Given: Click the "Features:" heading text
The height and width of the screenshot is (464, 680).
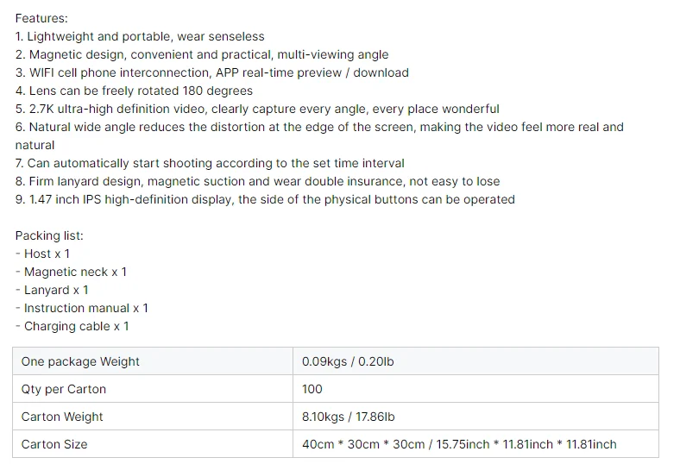Looking at the screenshot, I should point(41,18).
